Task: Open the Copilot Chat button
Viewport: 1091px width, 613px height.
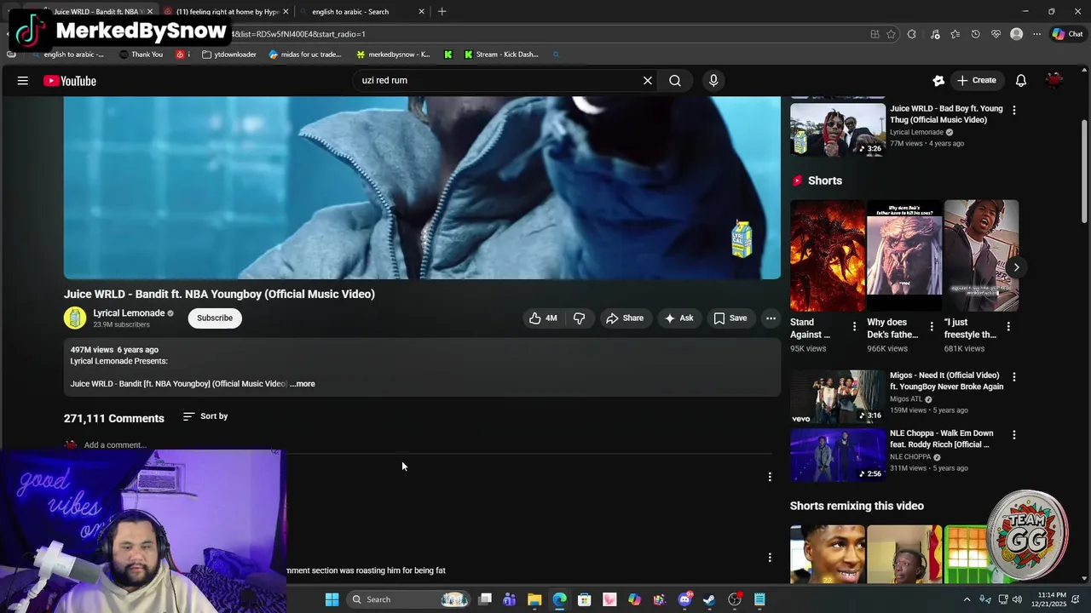Action: point(1067,34)
